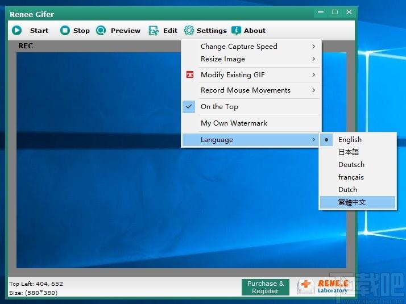Maximize the Renee Gifer window
The height and width of the screenshot is (304, 406).
coord(335,12)
